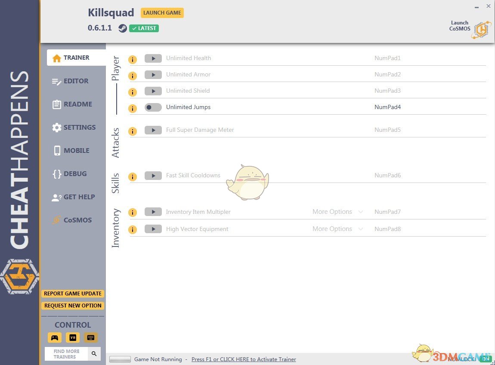Activate Unlimited Armor play button
Screen dimensions: 495x365
[153, 75]
